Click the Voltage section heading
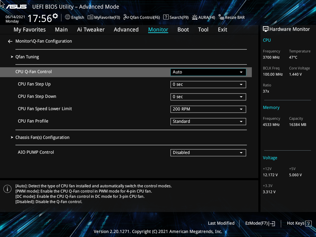Viewport: 316px width, 237px height. (270, 158)
